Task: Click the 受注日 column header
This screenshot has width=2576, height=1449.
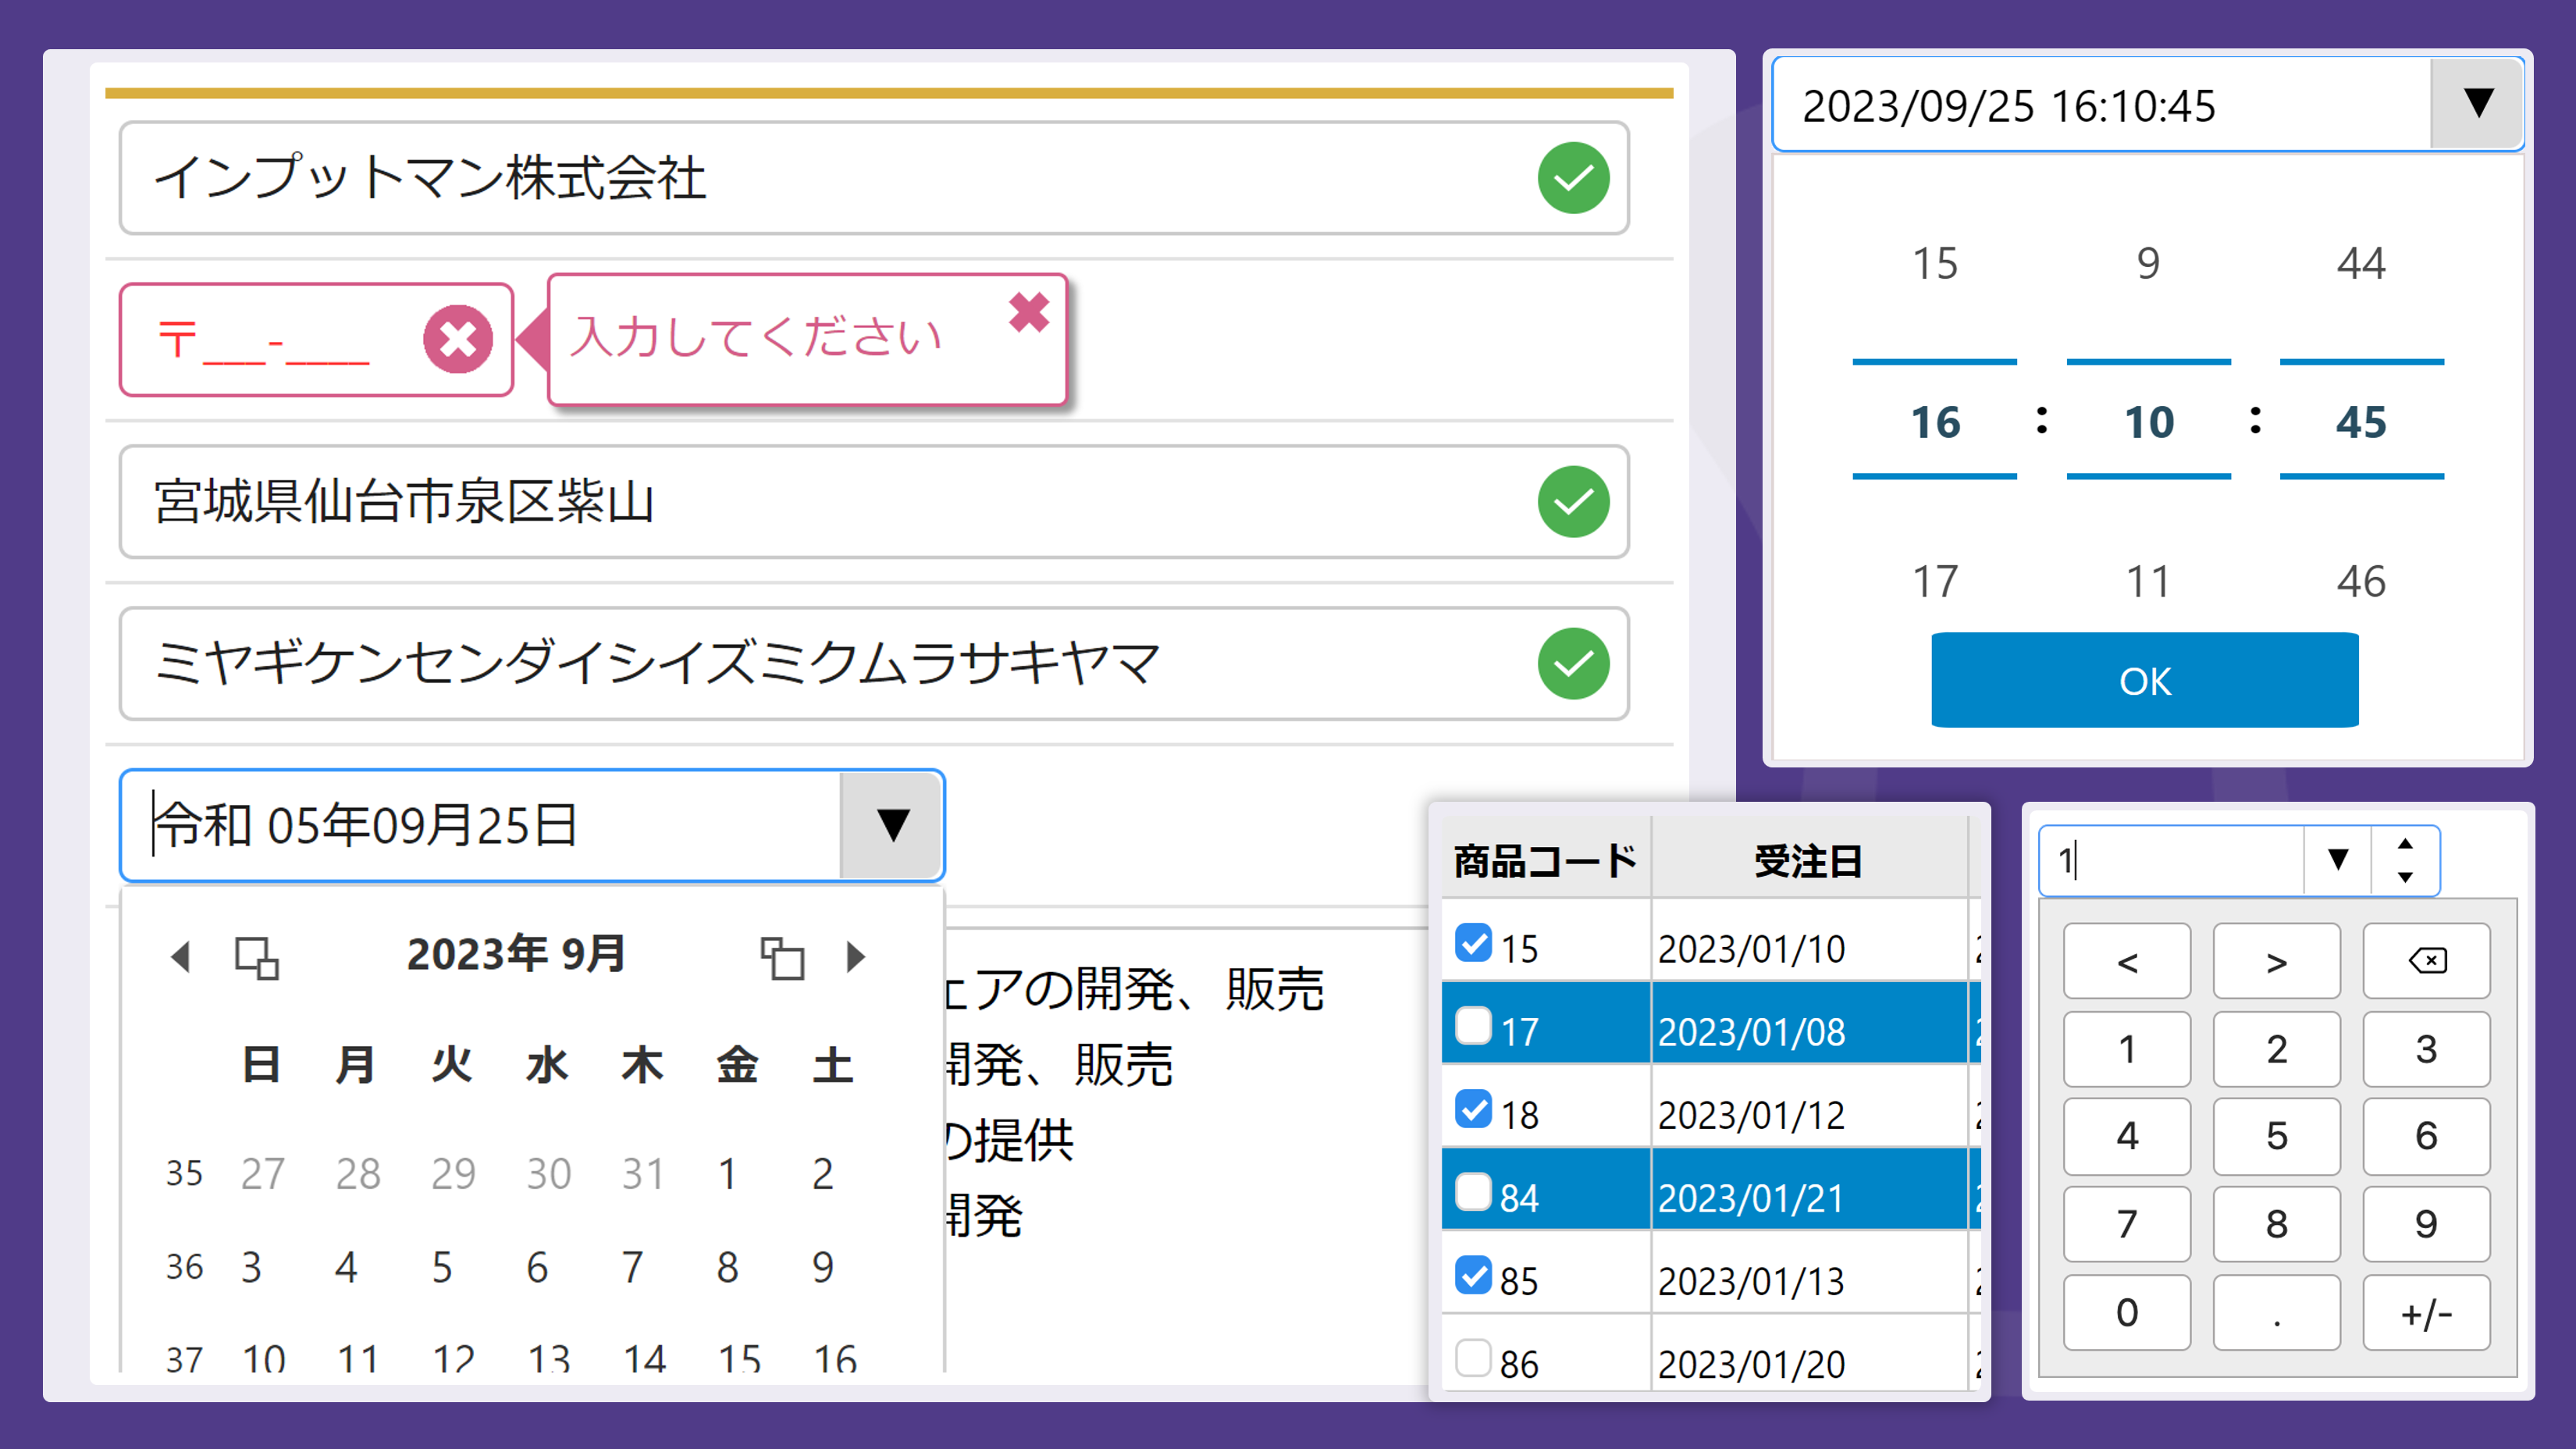Action: click(x=1808, y=861)
